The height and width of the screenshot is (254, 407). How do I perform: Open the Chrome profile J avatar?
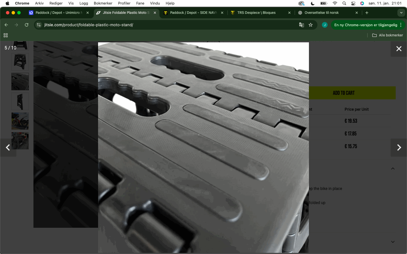coord(324,25)
